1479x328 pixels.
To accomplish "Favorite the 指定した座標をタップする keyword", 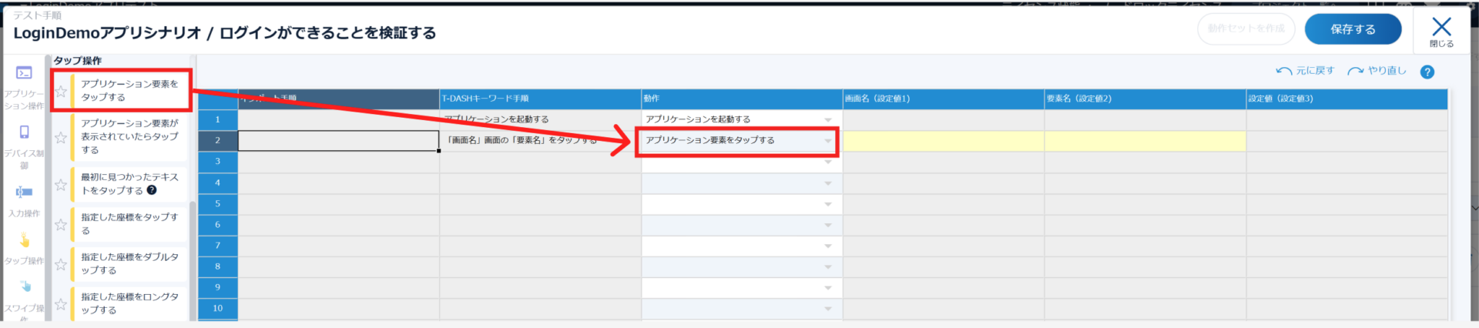I will (x=61, y=225).
